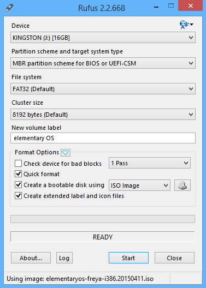Image resolution: width=206 pixels, height=288 pixels.
Task: Click the File system label
Action: click(x=26, y=77)
